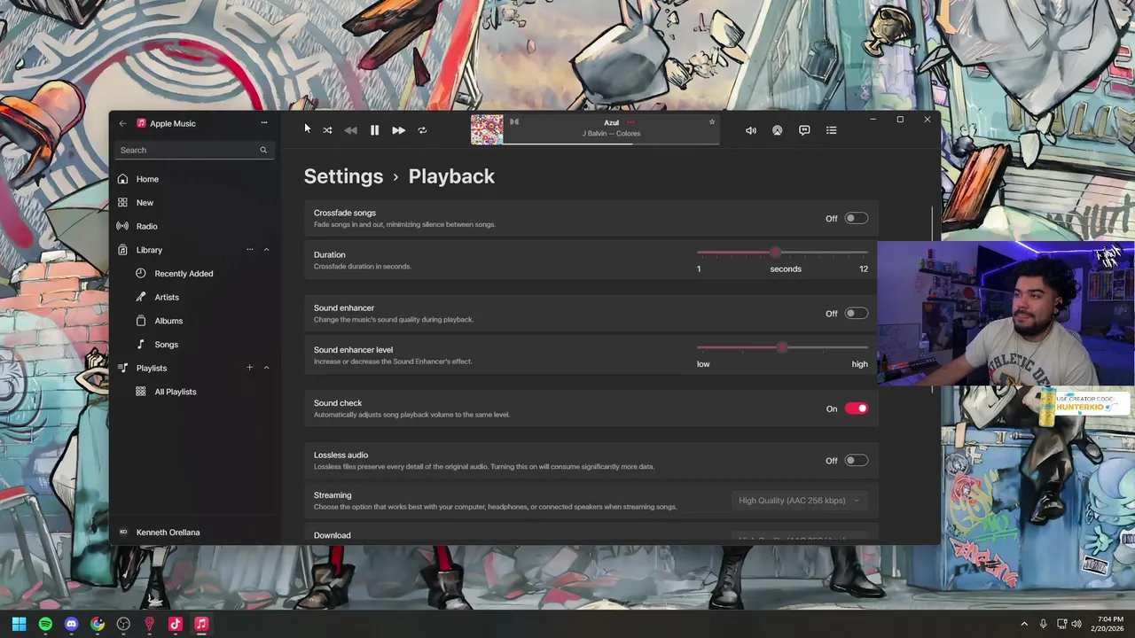Open the Playing Next queue
1135x638 pixels.
click(831, 130)
